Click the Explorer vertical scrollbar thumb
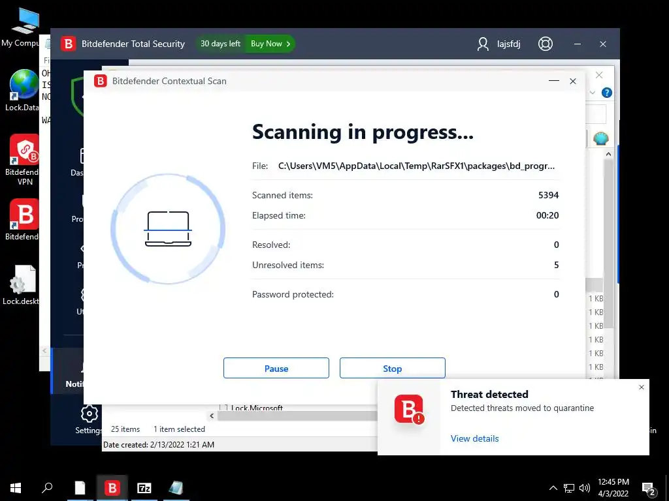This screenshot has height=501, width=669. coord(608,244)
